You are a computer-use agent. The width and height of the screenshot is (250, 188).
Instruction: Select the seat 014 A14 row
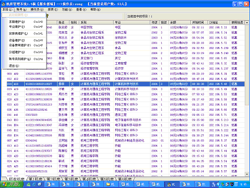coord(123,151)
